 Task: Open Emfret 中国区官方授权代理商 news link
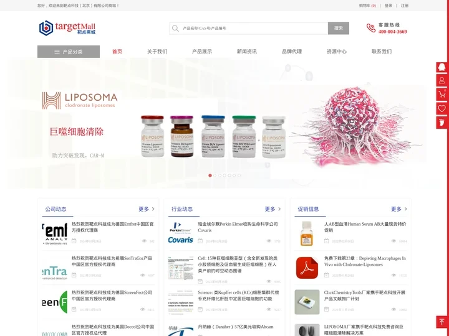(112, 227)
